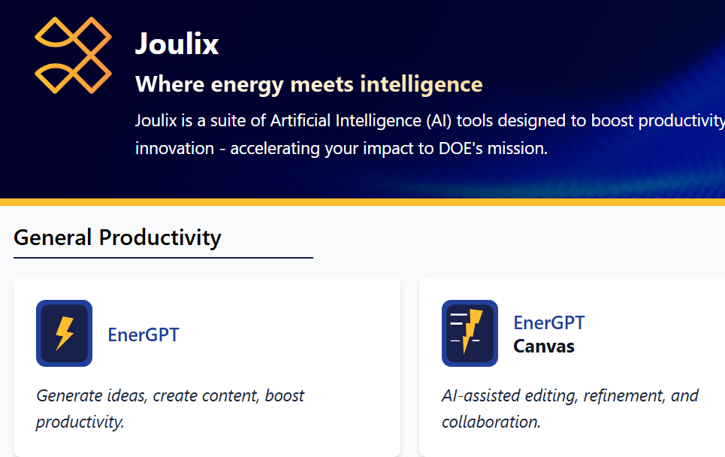
Task: Select the General Productivity section heading
Action: tap(117, 238)
